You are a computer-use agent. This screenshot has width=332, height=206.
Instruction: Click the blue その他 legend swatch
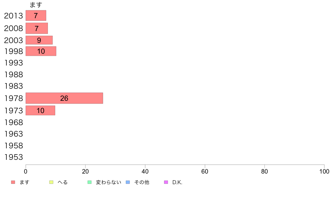pos(128,182)
